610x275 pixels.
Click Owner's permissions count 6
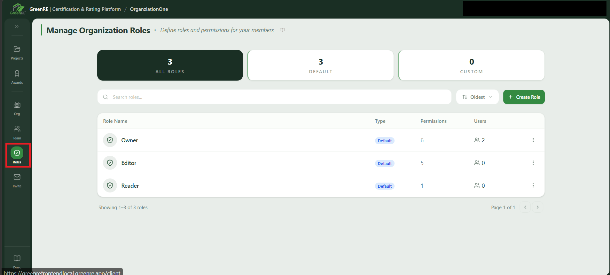pos(422,140)
